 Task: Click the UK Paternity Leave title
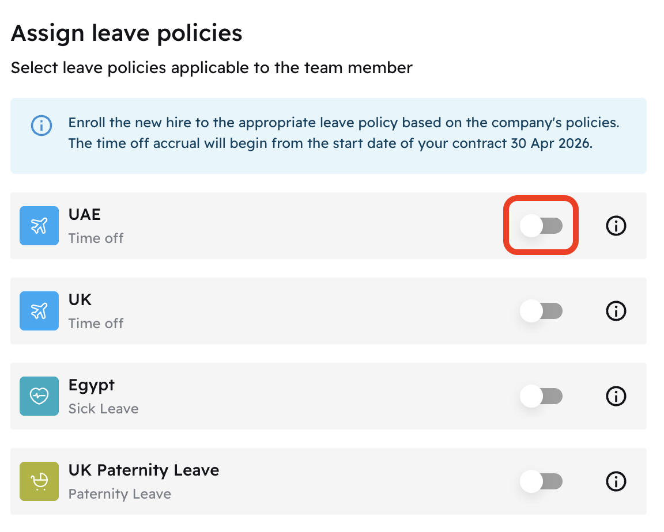(x=144, y=470)
